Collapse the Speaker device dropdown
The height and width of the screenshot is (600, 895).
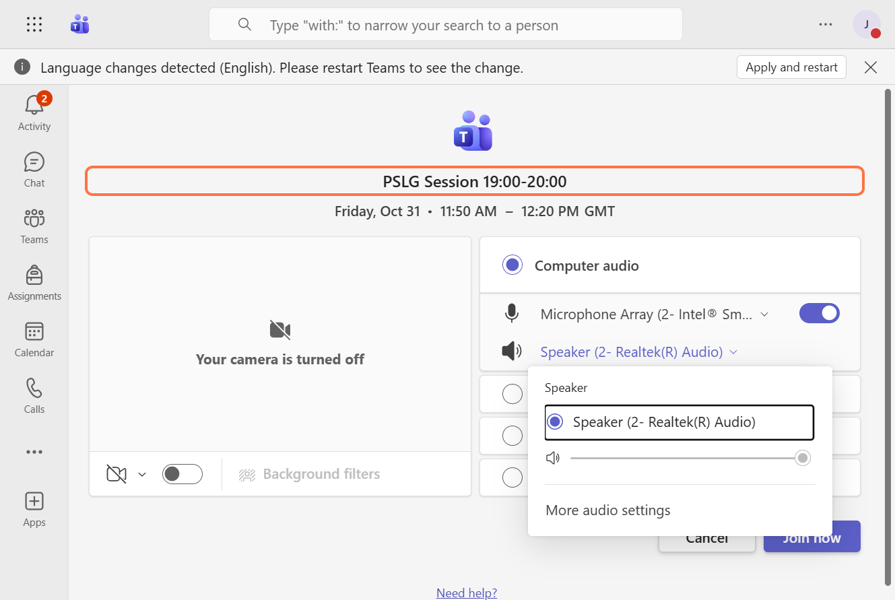click(733, 352)
